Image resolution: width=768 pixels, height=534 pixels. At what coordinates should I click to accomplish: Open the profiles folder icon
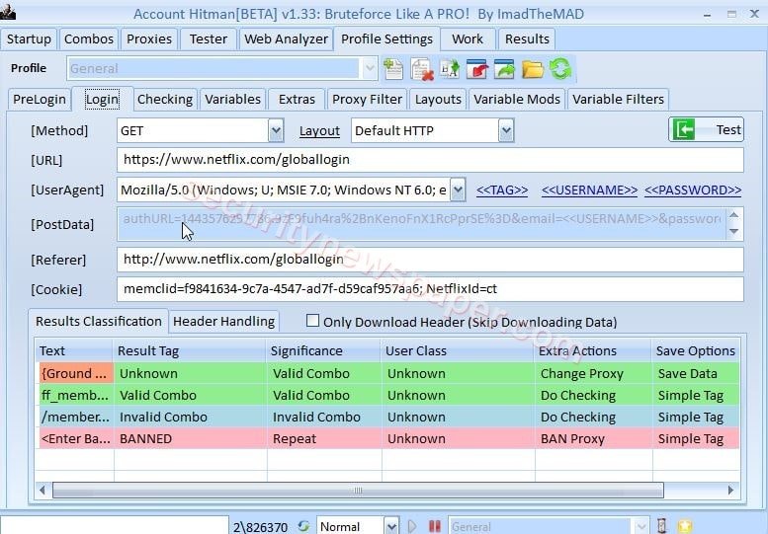533,69
